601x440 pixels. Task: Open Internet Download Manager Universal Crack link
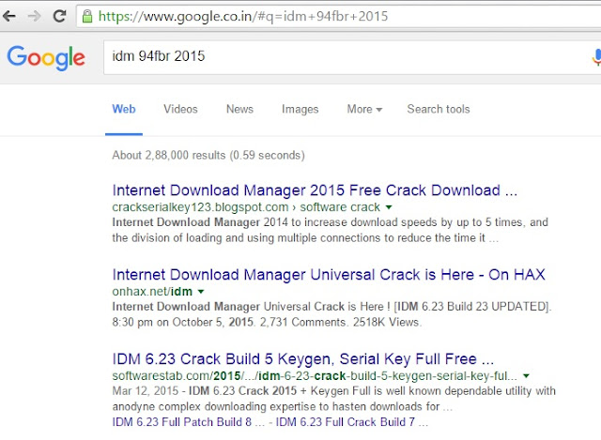pyautogui.click(x=329, y=275)
